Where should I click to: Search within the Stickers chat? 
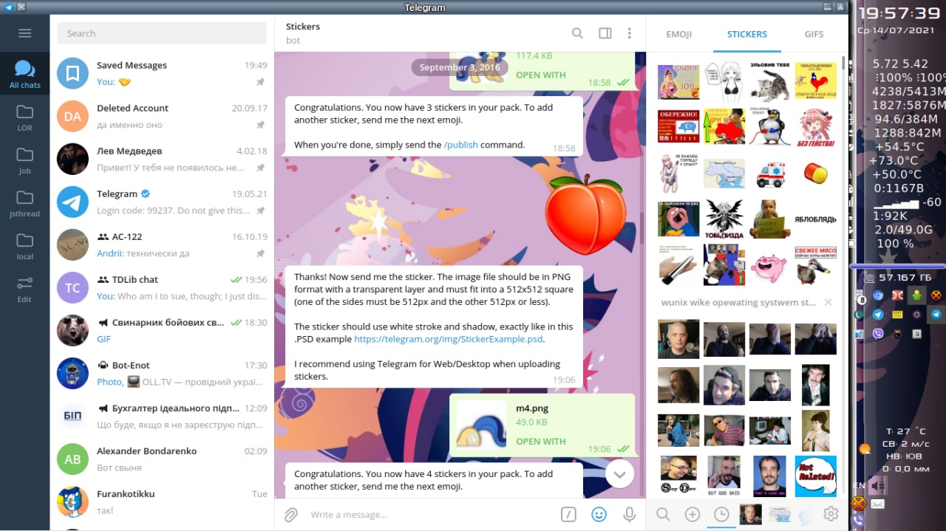577,33
